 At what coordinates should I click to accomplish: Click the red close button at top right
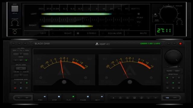tap(180, 43)
